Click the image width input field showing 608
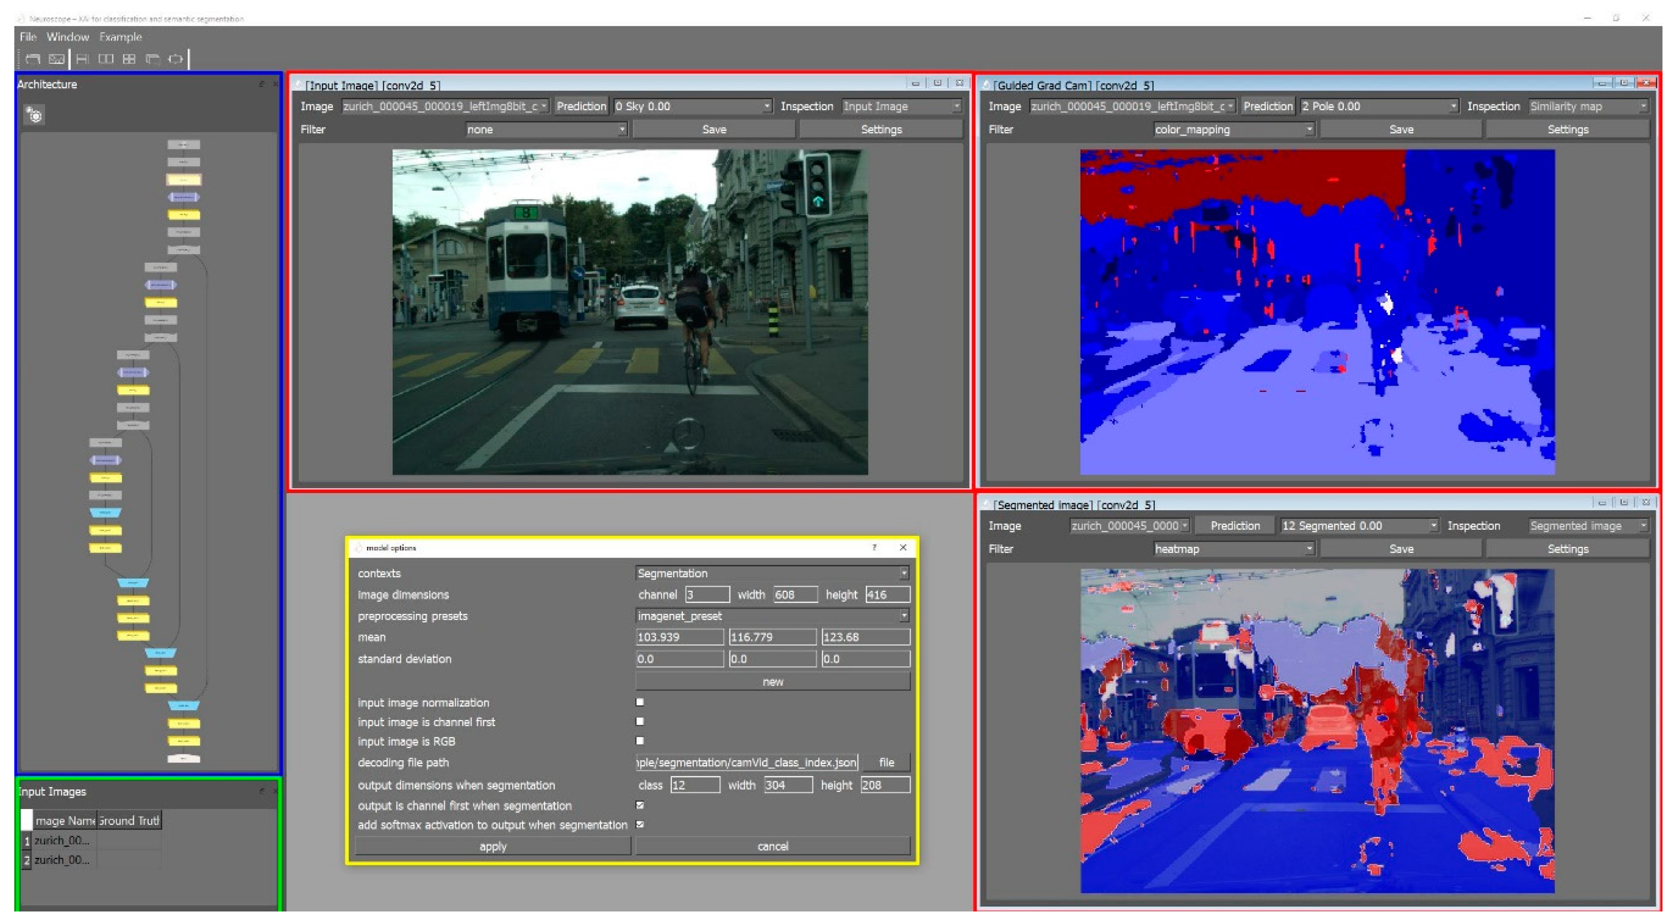 (795, 595)
